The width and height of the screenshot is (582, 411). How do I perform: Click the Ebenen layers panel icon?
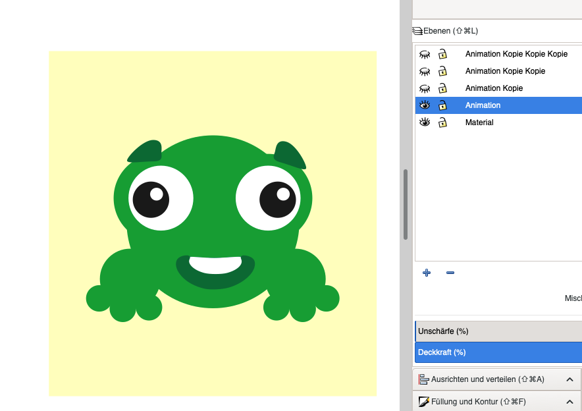click(417, 31)
